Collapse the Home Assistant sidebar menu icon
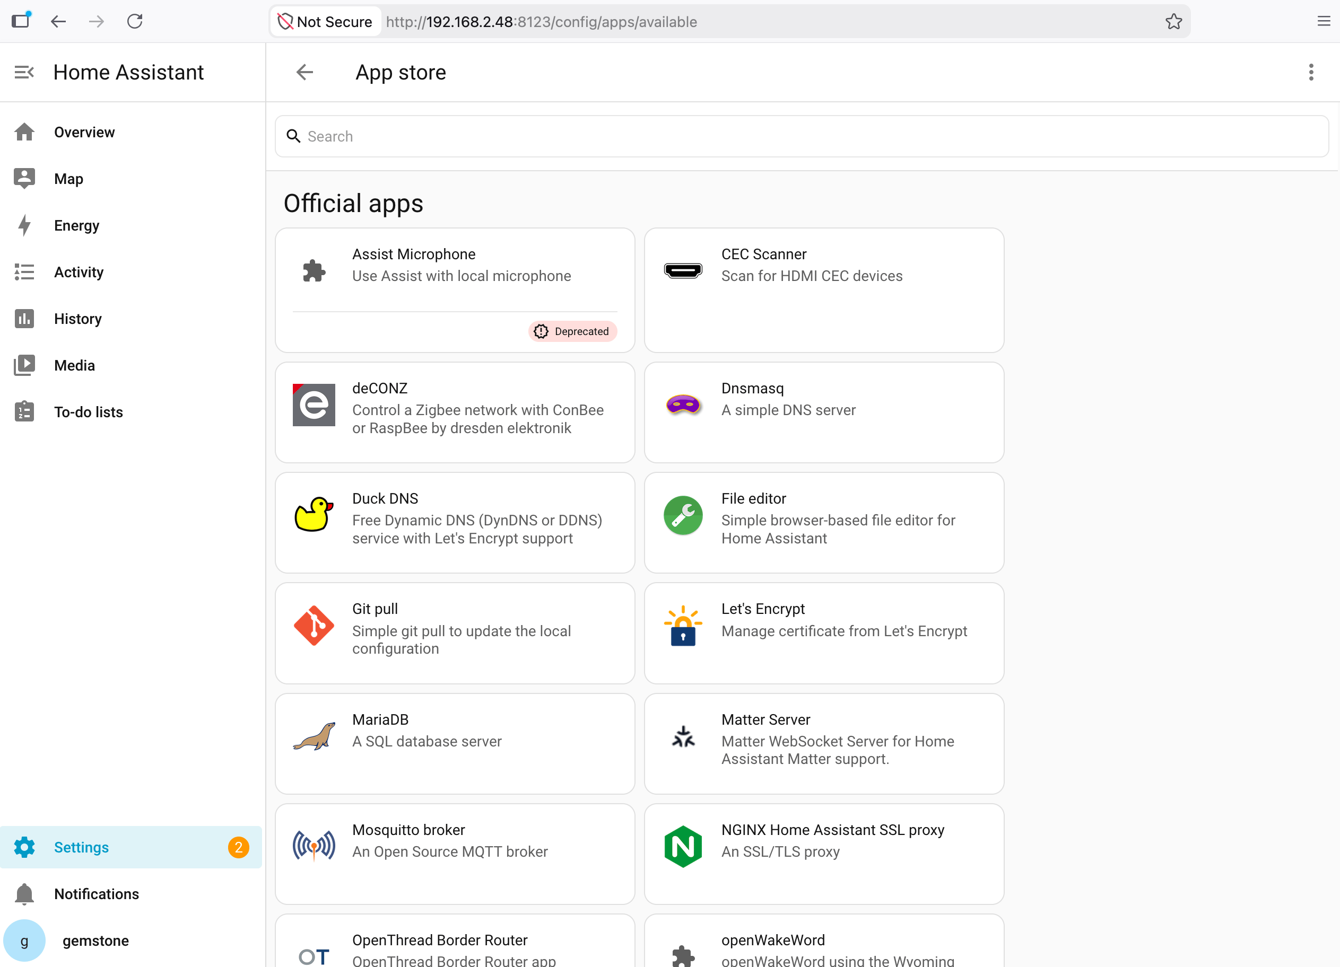 (x=24, y=72)
